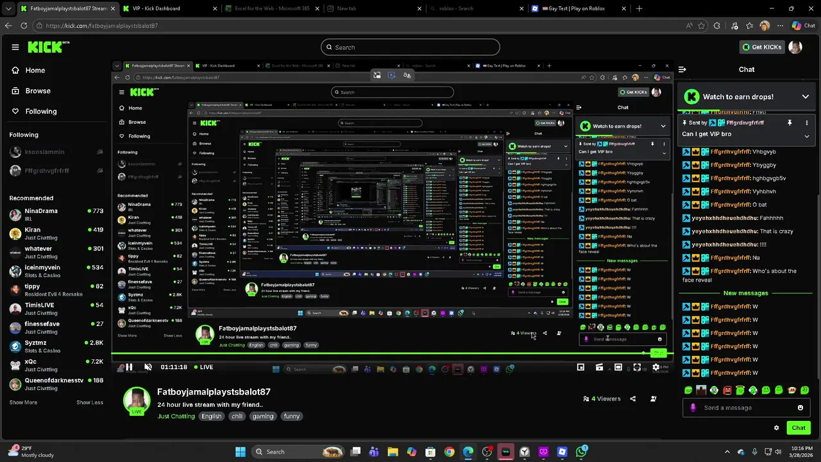Share the stream via share icon

coord(632,398)
